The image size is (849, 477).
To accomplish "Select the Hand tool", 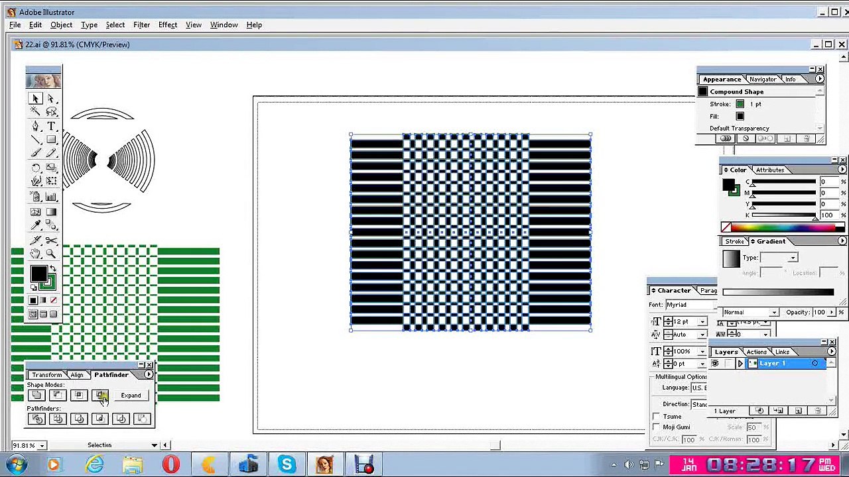I will [35, 254].
